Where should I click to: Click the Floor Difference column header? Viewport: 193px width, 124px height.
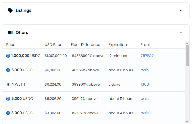[85, 45]
